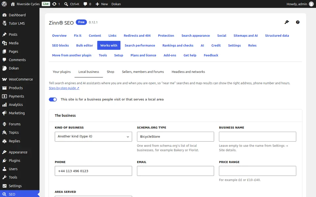
Task: Toggle the local business site switch
Action: click(53, 99)
